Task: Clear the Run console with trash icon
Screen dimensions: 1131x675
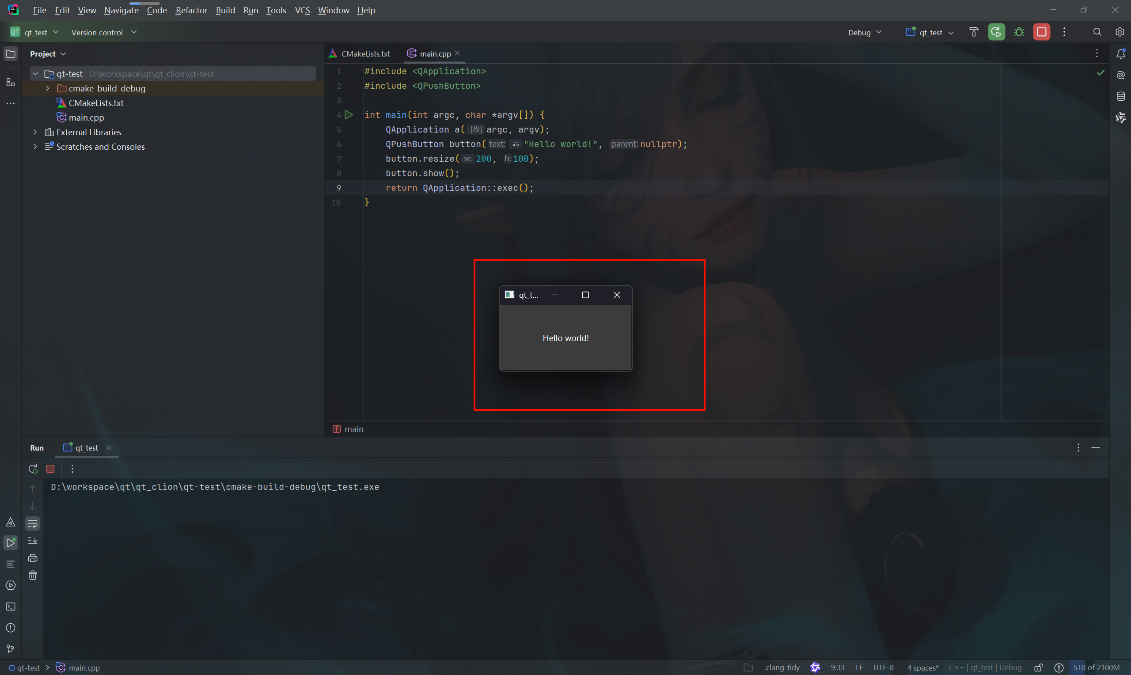Action: pos(33,575)
